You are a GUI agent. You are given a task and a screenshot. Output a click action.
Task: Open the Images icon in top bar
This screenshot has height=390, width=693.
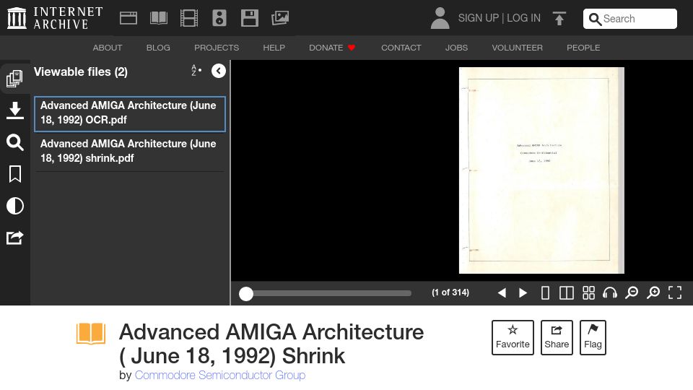coord(280,18)
